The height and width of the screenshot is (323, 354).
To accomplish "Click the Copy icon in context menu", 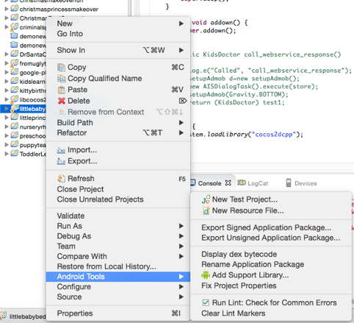I will [61, 67].
